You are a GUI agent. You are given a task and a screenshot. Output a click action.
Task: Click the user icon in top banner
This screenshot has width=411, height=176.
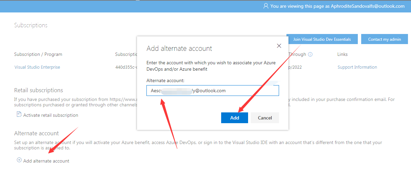(266, 6)
